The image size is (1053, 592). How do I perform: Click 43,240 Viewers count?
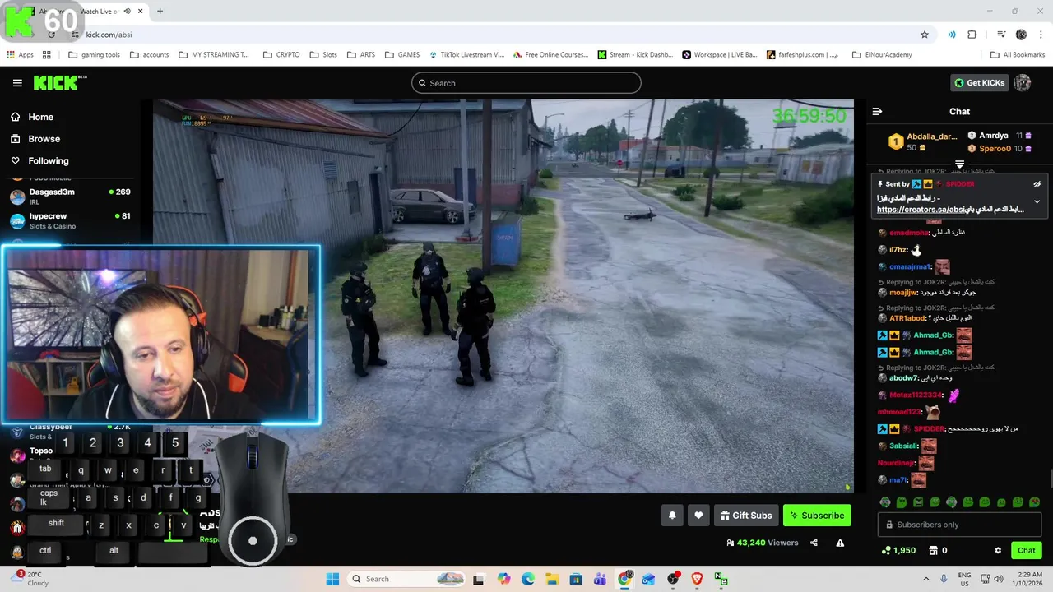(763, 543)
